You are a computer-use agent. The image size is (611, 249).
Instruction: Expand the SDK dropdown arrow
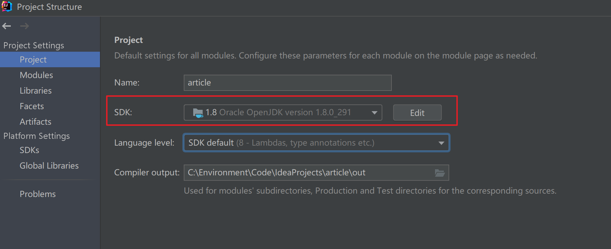pyautogui.click(x=374, y=113)
